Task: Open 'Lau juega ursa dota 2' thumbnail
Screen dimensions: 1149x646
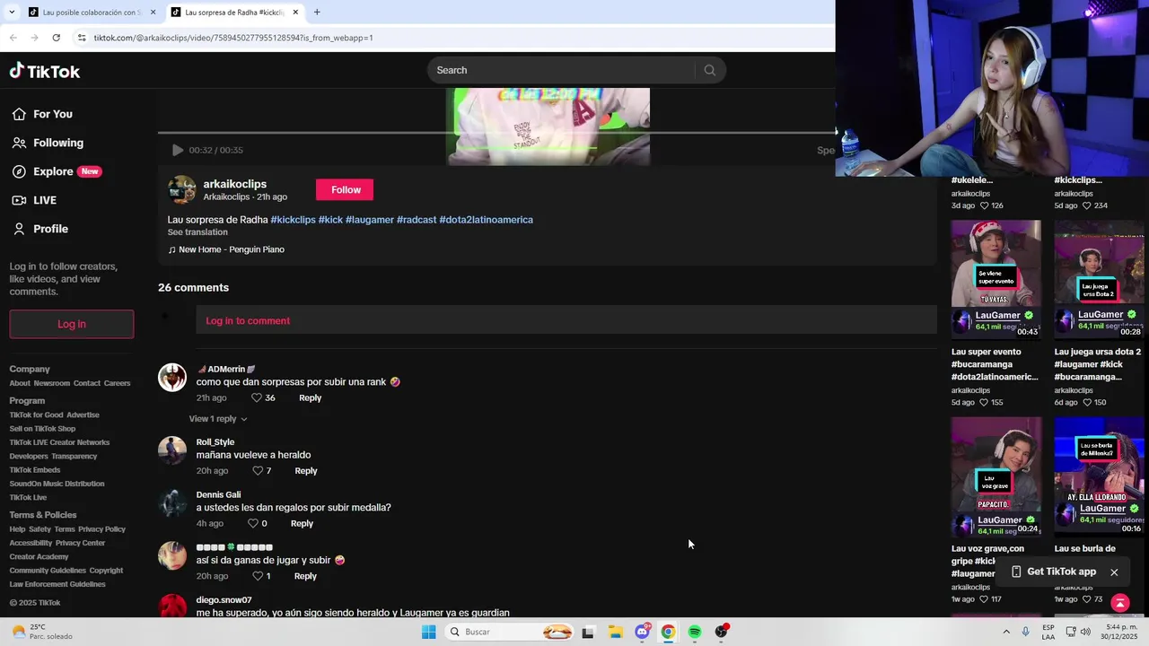Action: [1100, 279]
